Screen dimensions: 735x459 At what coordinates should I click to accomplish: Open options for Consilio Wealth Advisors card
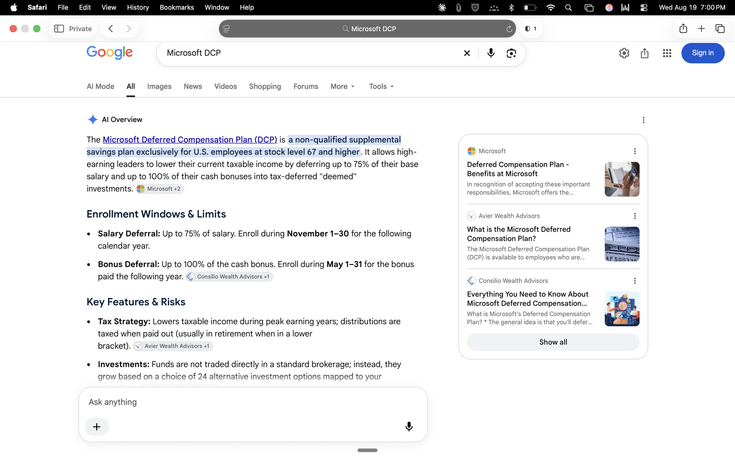coord(634,281)
